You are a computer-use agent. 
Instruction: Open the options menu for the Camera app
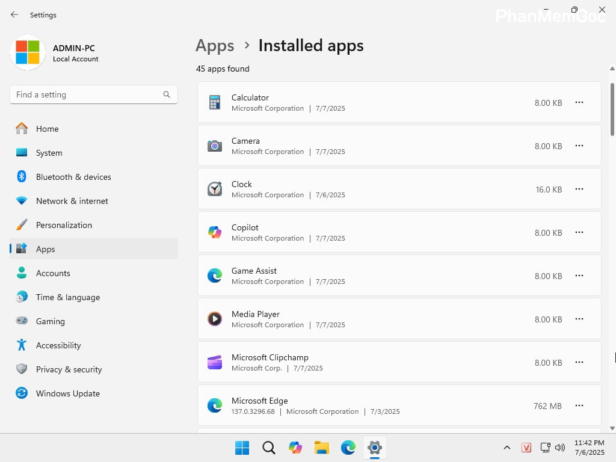click(x=579, y=146)
